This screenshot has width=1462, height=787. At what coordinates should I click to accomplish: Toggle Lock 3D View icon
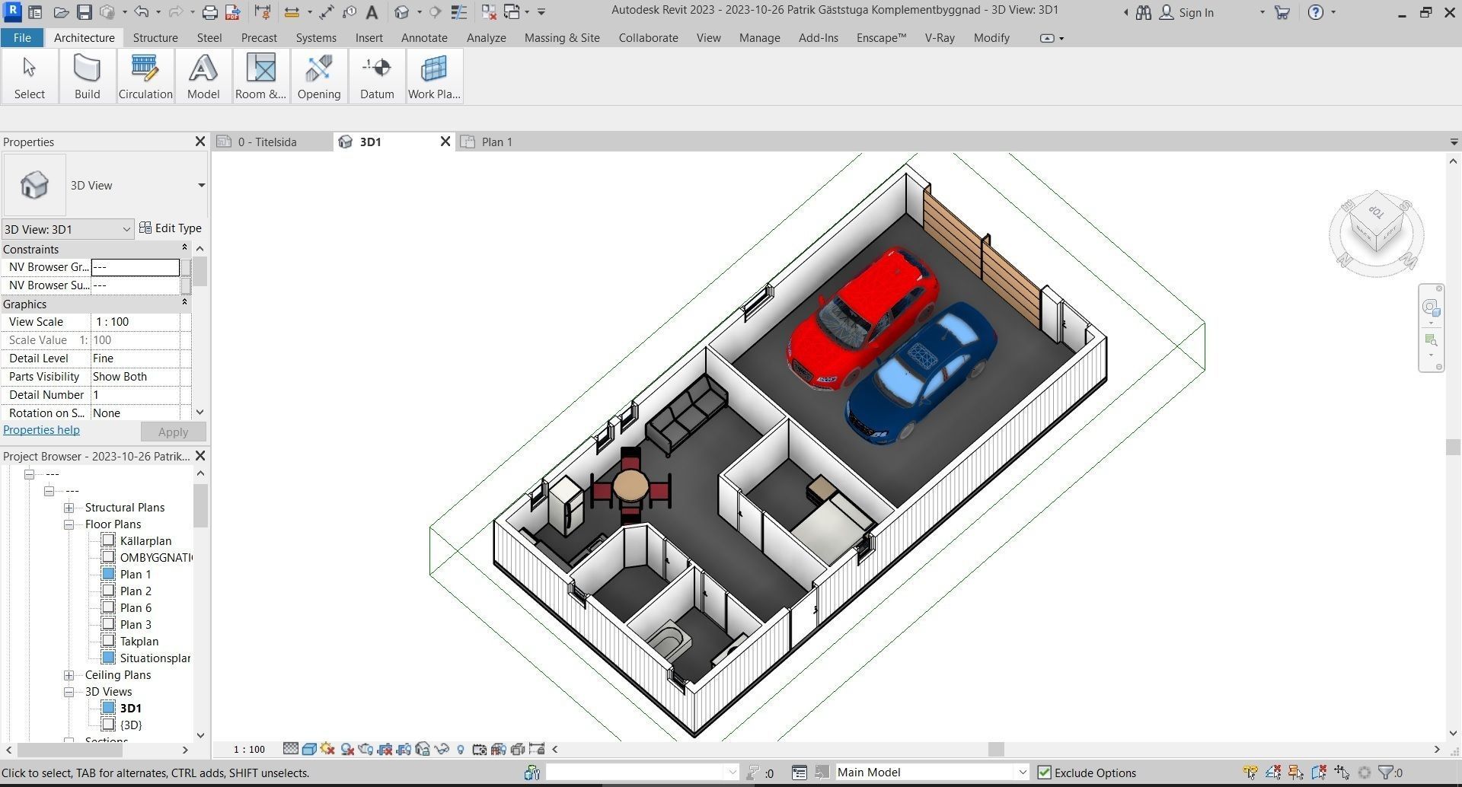[x=423, y=749]
